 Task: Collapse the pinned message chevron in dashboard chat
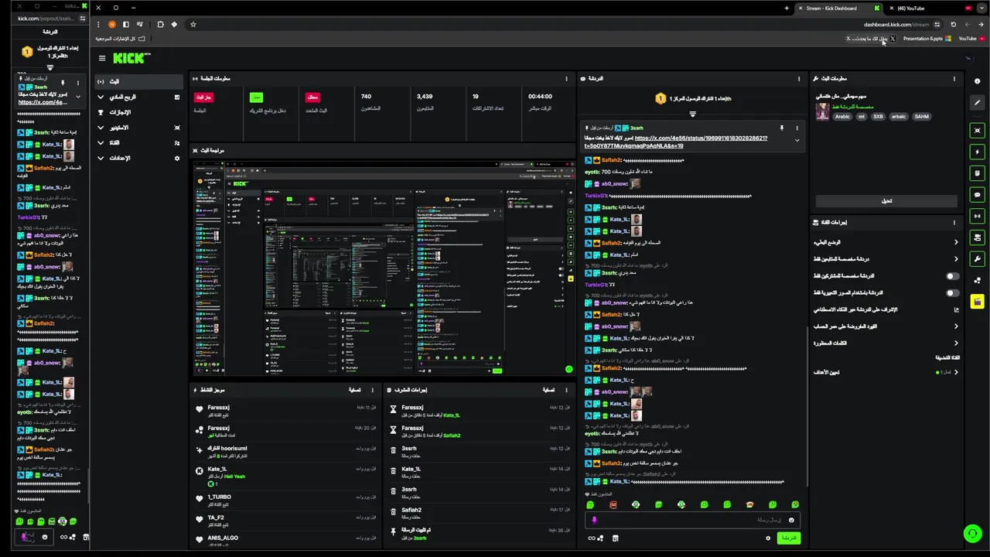[797, 141]
